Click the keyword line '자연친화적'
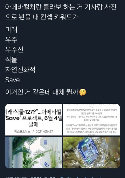125x178 pixels. [x=20, y=69]
